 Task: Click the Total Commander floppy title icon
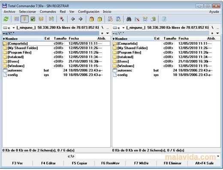click(5, 6)
